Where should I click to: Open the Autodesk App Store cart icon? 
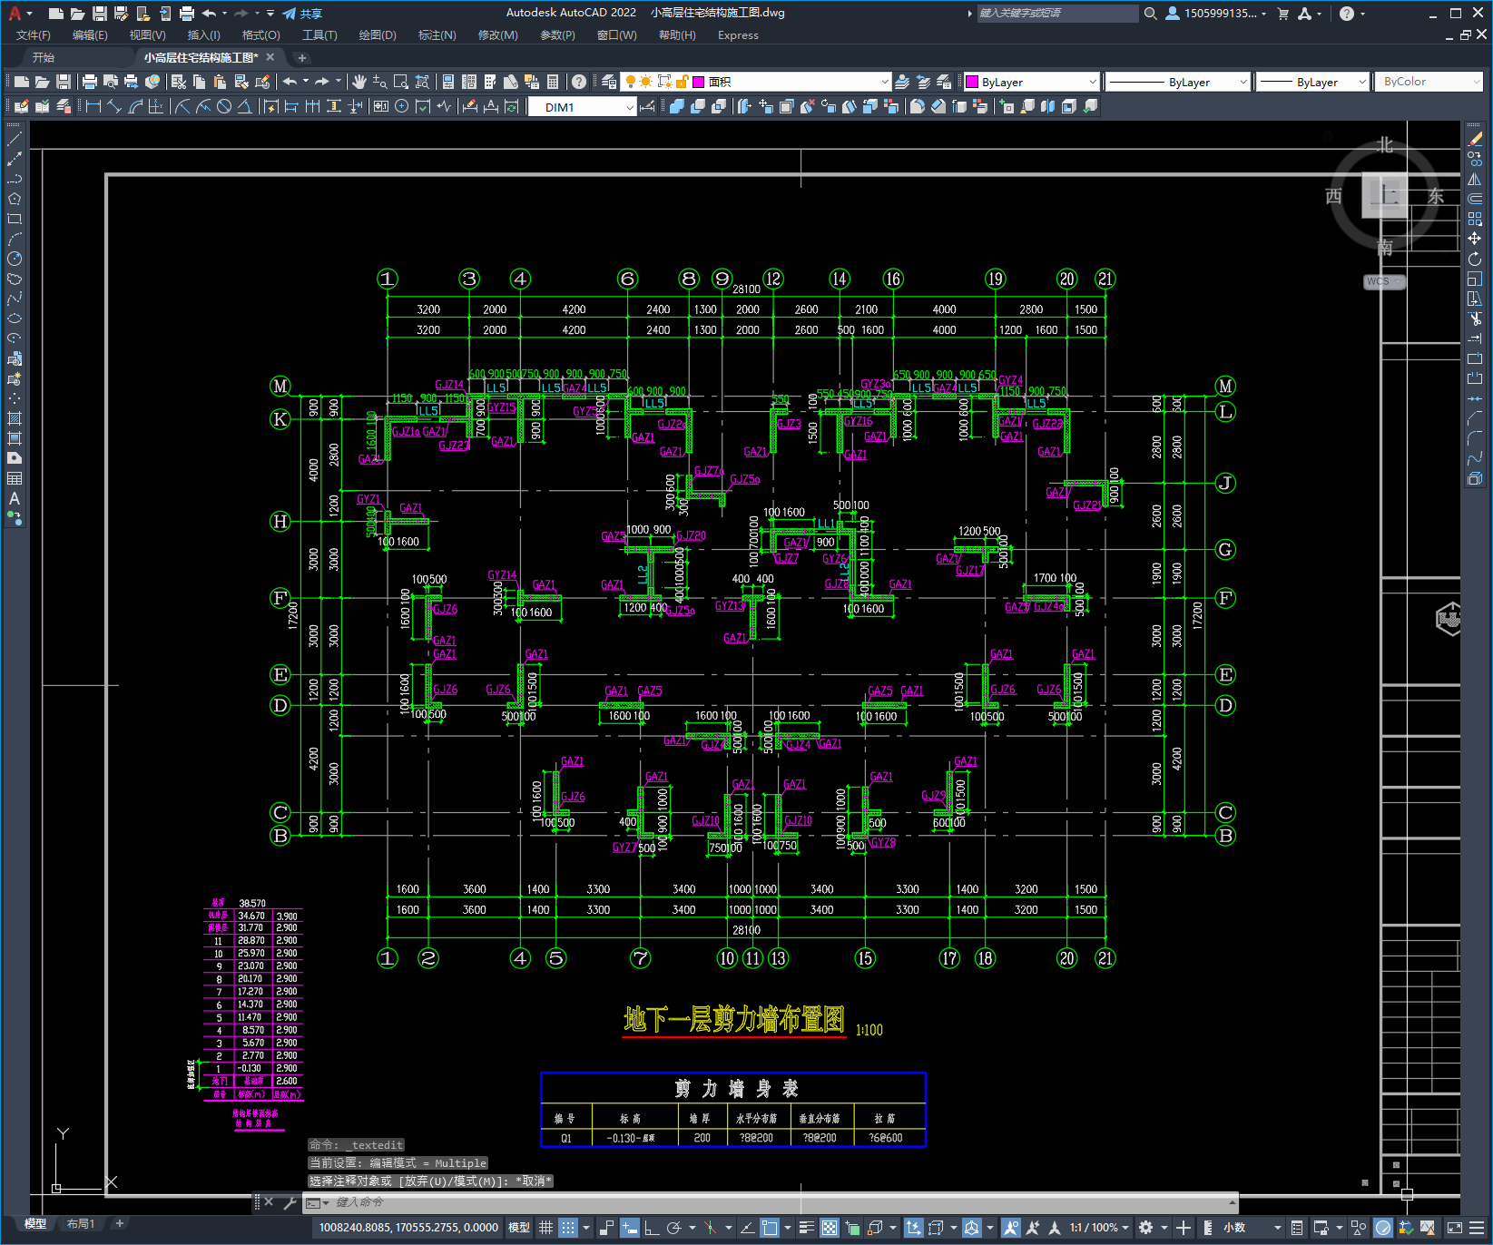1283,14
